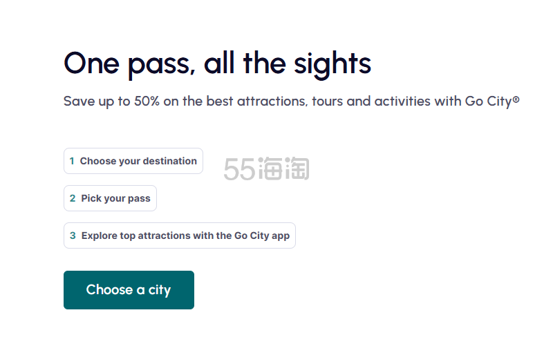Click the Explore top attractions step chip
The width and height of the screenshot is (533, 337).
point(179,235)
